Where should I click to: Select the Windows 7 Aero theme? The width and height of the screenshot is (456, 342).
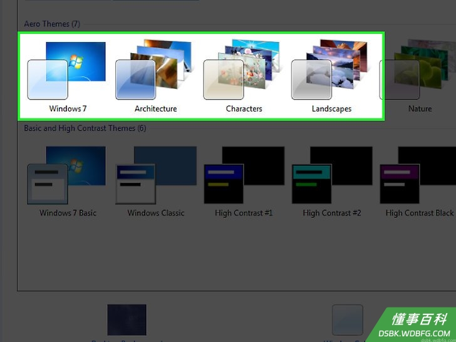click(x=67, y=77)
